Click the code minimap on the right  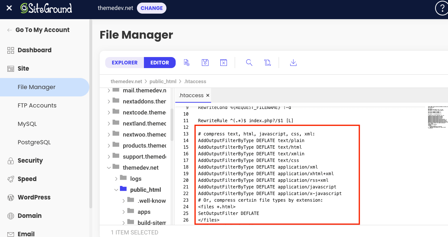click(437, 117)
